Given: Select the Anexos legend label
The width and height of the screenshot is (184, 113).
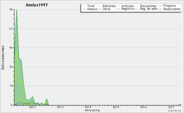Looking at the screenshot, I should tap(92, 9).
